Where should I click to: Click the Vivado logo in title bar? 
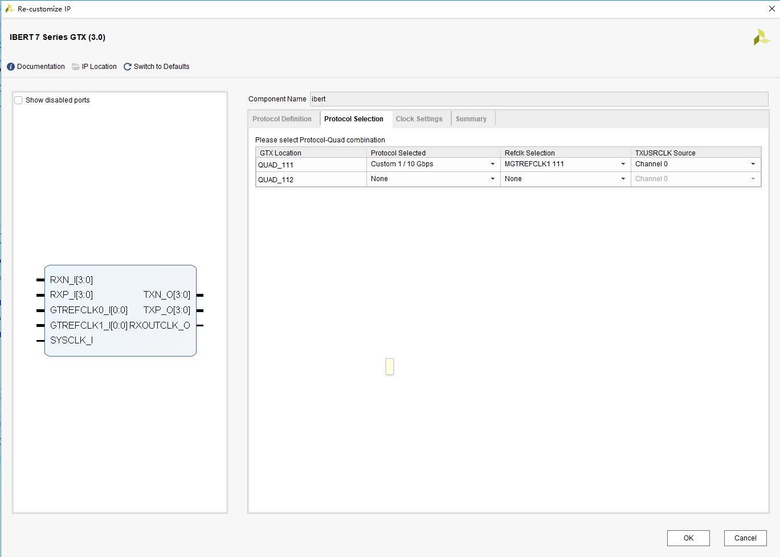(x=10, y=9)
